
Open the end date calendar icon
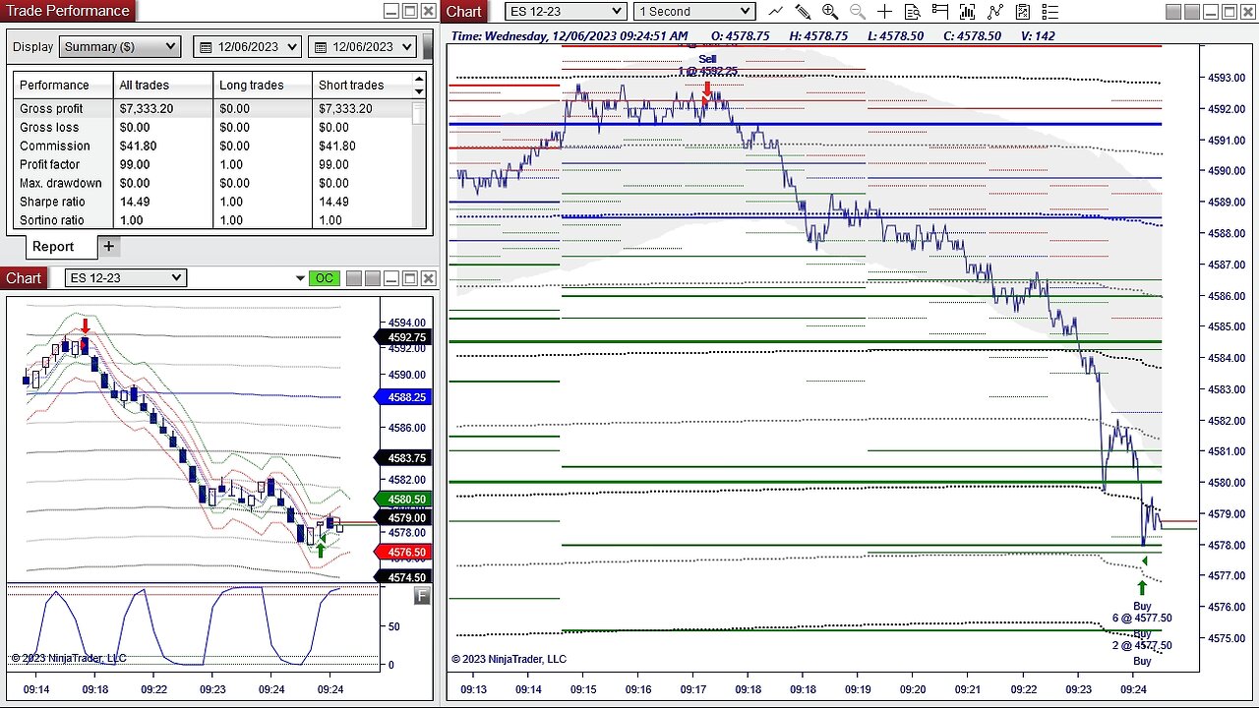pos(320,47)
